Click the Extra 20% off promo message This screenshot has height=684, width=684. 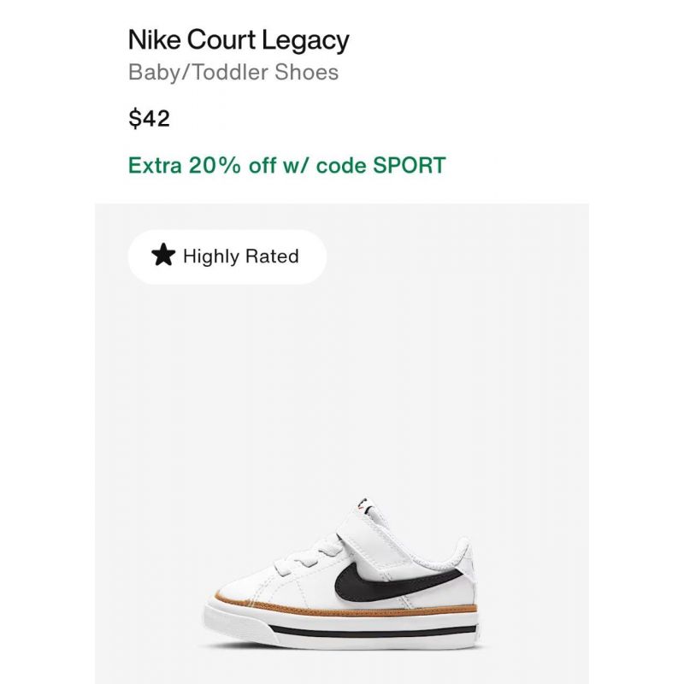(x=287, y=165)
